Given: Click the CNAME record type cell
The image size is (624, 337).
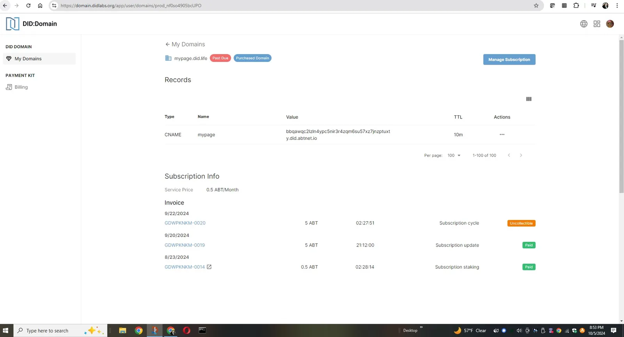Looking at the screenshot, I should coord(173,135).
